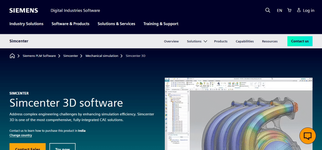Image resolution: width=322 pixels, height=150 pixels.
Task: Open Siemens PLM Software breadcrumb
Action: pyautogui.click(x=39, y=56)
